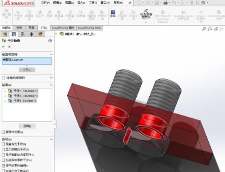Open the 工具 (Tools) menu

coord(93,2)
